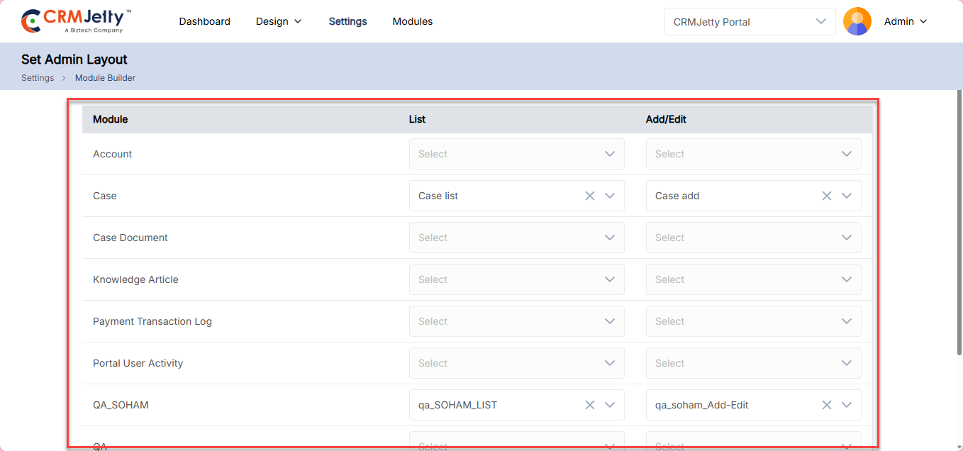
Task: Remove the qa_soham_Add-Edit selection
Action: 826,405
